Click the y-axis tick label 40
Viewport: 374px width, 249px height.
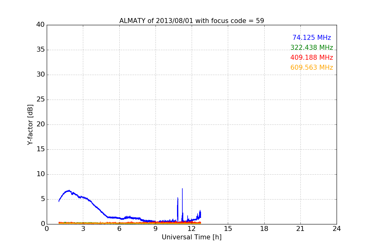[41, 25]
